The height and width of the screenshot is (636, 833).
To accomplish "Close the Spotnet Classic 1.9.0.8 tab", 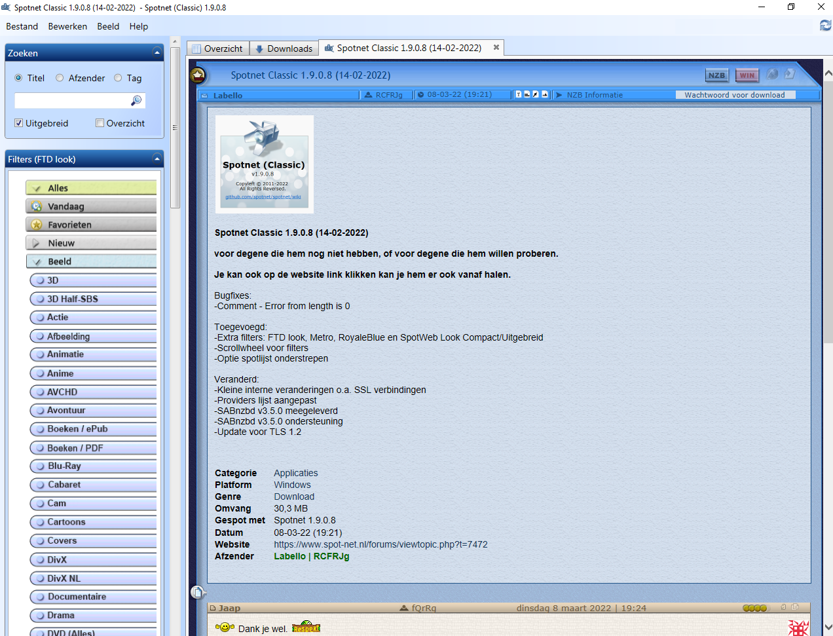I will click(496, 47).
